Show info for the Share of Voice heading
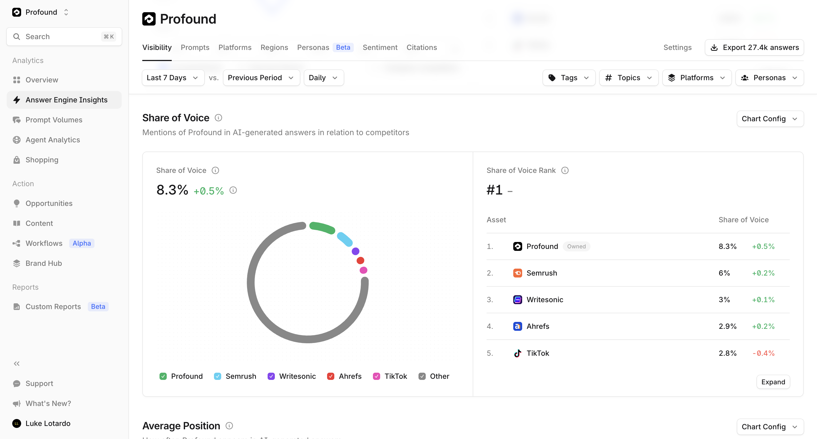 coord(218,118)
